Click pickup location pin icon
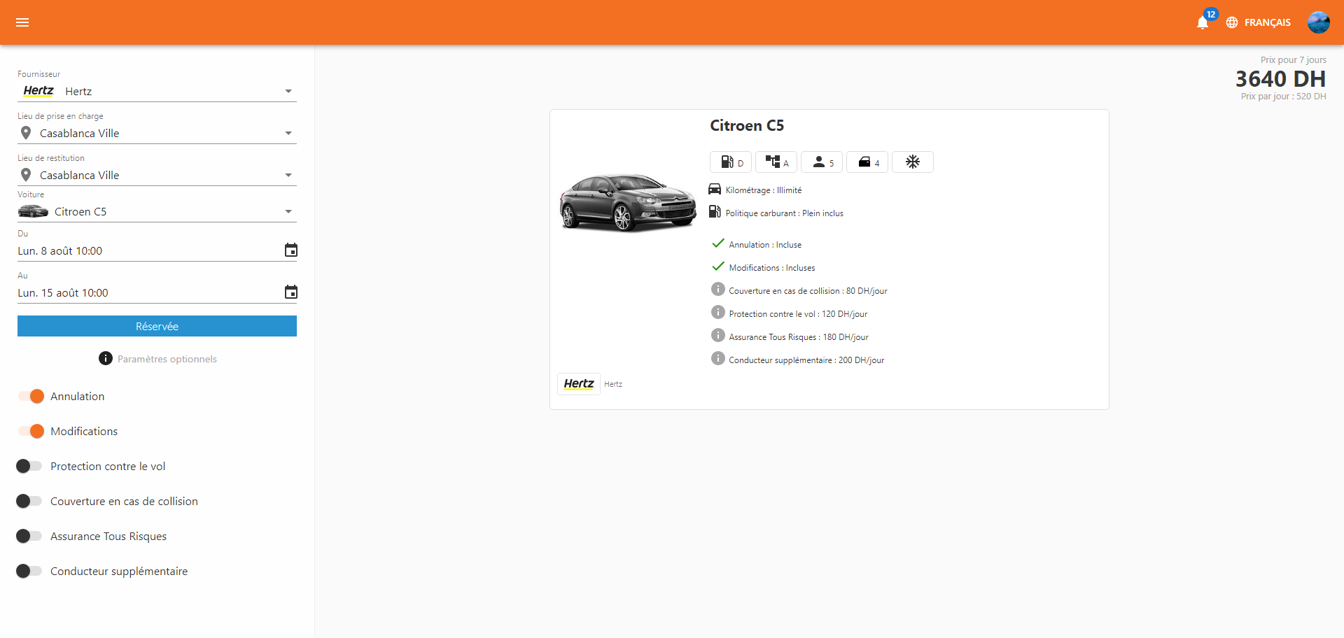Image resolution: width=1344 pixels, height=638 pixels. (x=26, y=133)
